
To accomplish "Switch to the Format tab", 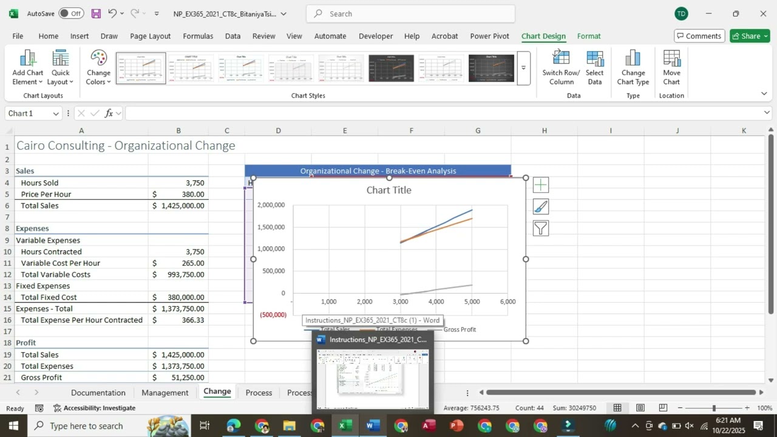I will (x=589, y=36).
